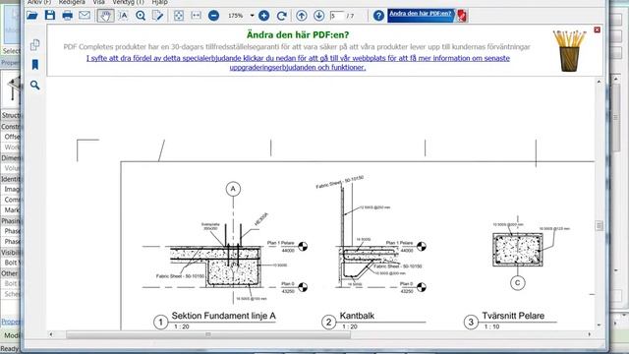629x354 pixels.
Task: Fit the whole page in window
Action: [179, 16]
